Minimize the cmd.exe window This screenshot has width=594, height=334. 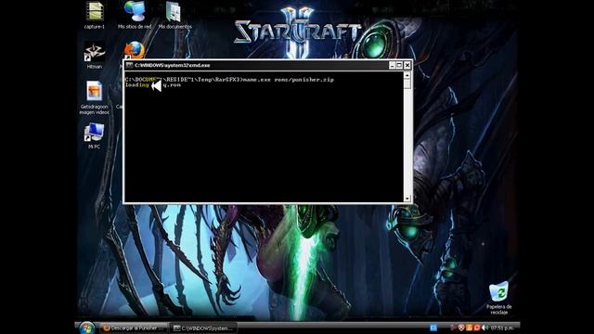pyautogui.click(x=392, y=65)
